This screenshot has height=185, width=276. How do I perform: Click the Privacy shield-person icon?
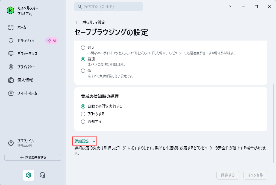point(11,67)
